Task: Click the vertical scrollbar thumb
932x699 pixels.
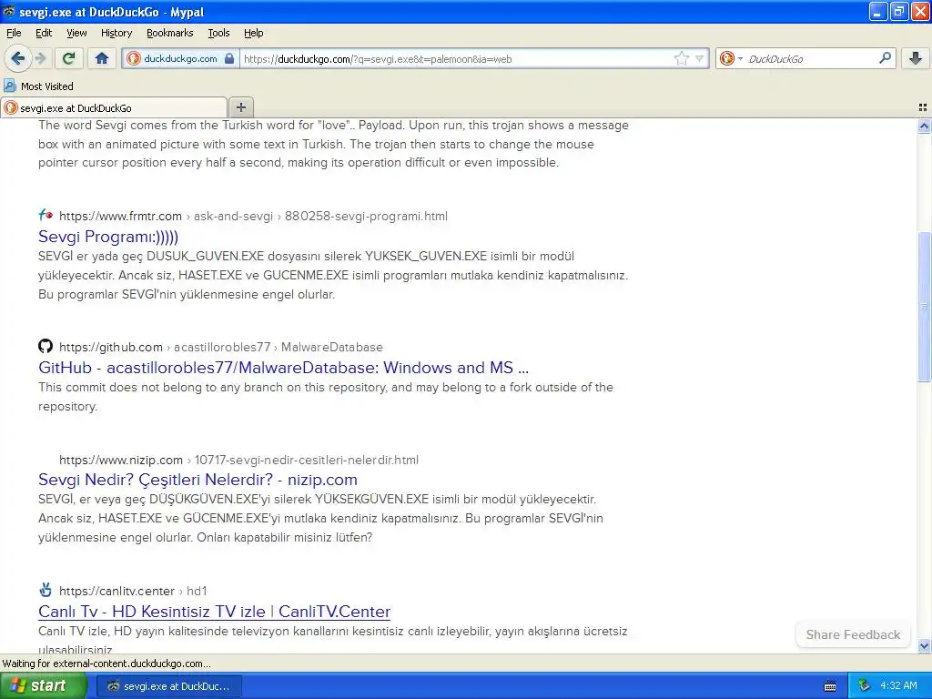Action: pos(924,307)
